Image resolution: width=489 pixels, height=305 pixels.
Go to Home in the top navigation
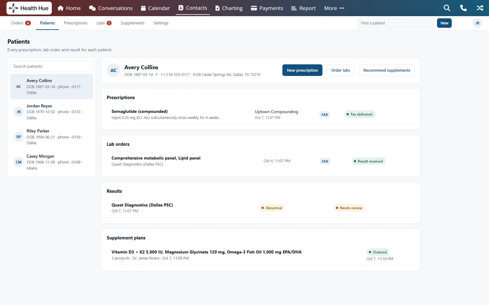(x=69, y=8)
